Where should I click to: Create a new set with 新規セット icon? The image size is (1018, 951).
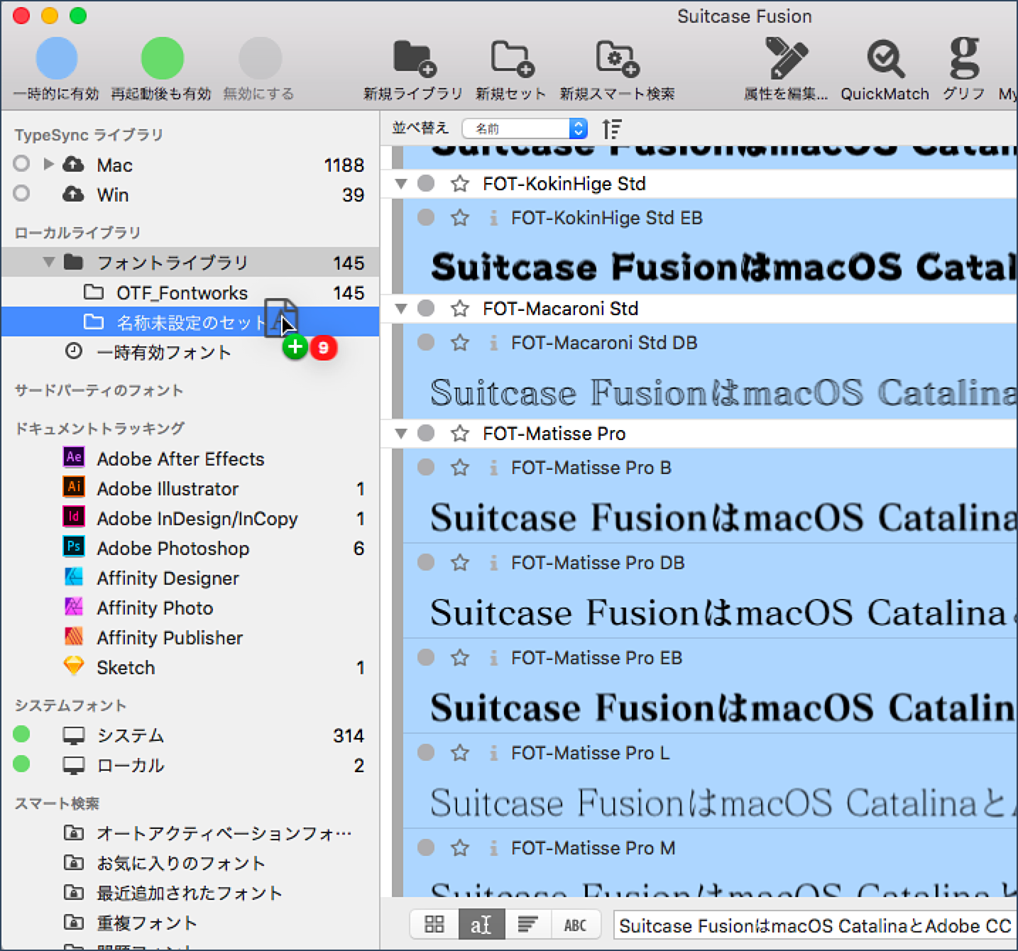pos(512,58)
